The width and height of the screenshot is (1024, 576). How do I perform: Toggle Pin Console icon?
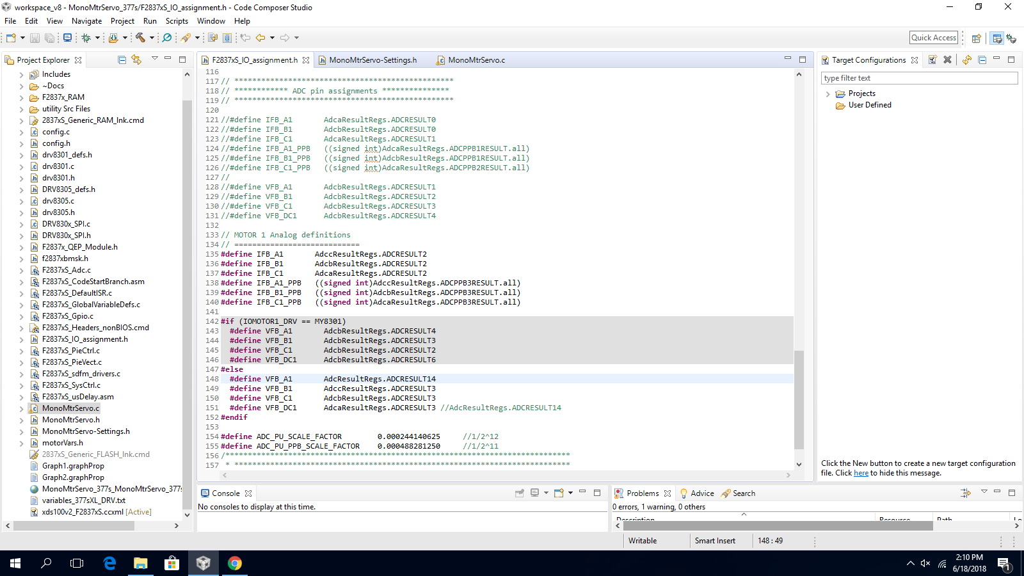pyautogui.click(x=520, y=493)
